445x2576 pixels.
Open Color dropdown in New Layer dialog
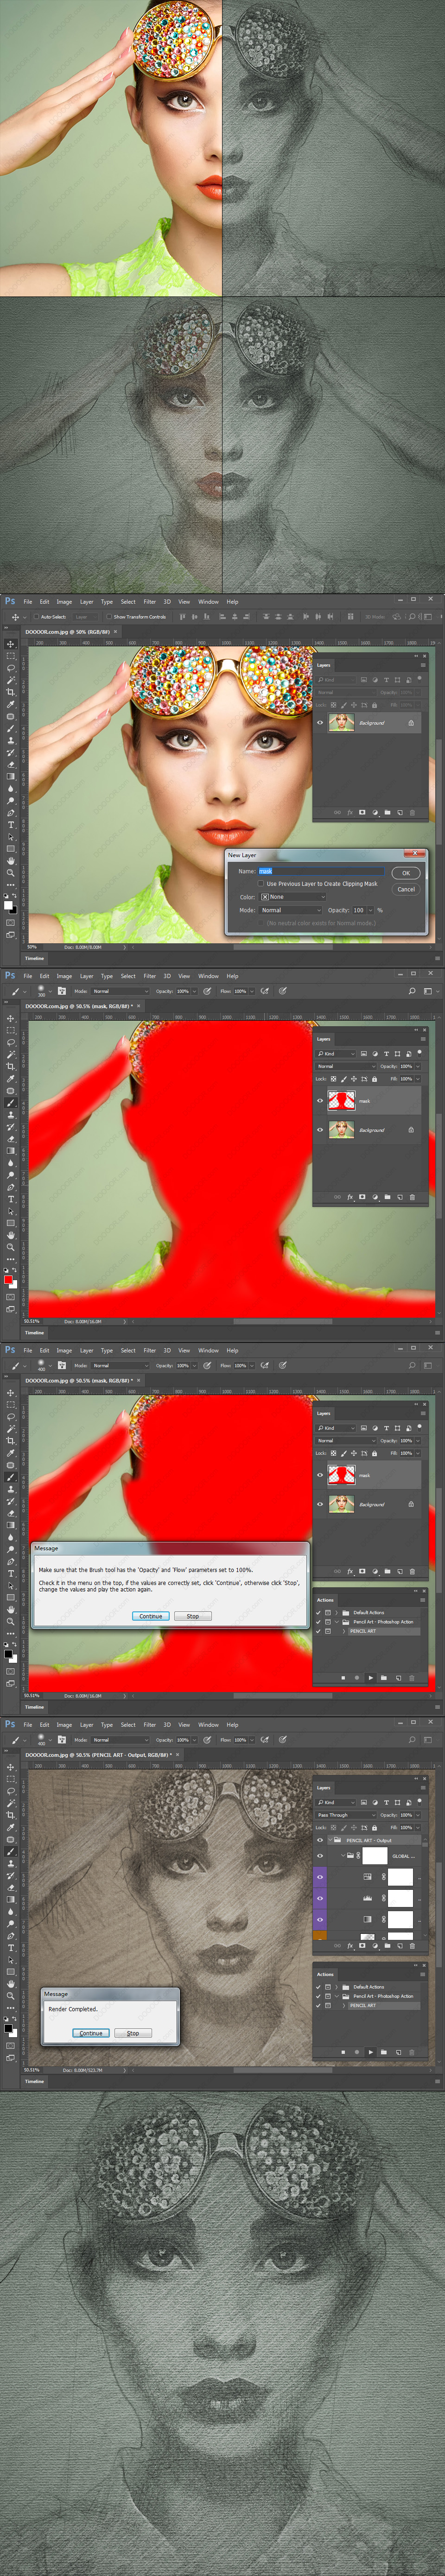click(x=293, y=897)
